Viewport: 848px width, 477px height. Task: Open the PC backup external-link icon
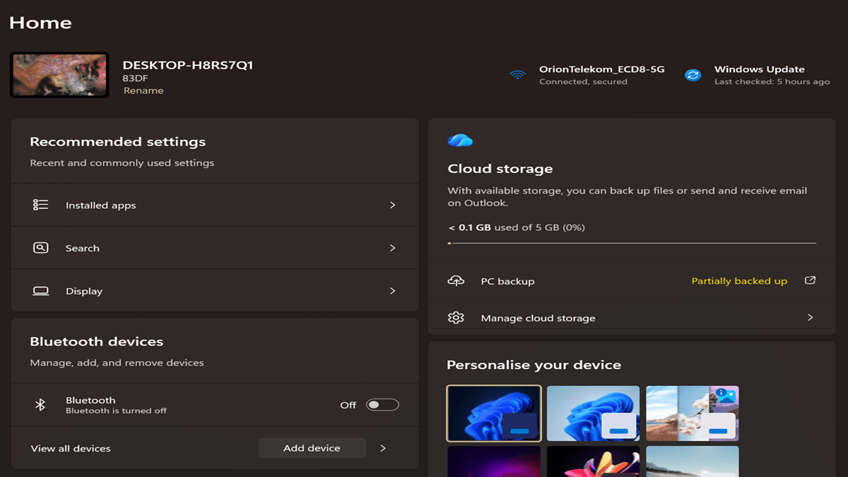(811, 281)
